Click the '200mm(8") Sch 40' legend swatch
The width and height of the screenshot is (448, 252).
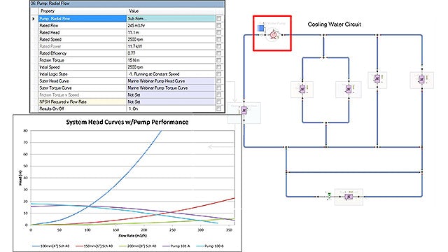click(123, 246)
